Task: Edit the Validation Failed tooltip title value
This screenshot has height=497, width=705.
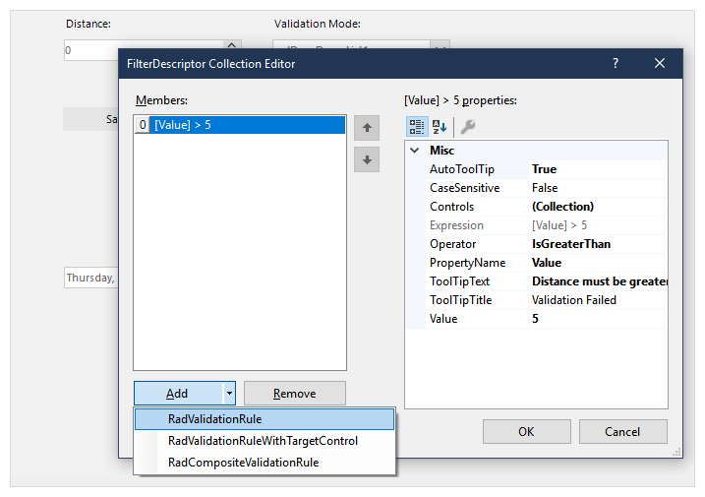Action: point(598,300)
